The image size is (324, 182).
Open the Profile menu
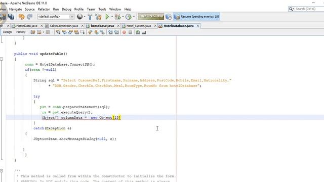(79, 9)
